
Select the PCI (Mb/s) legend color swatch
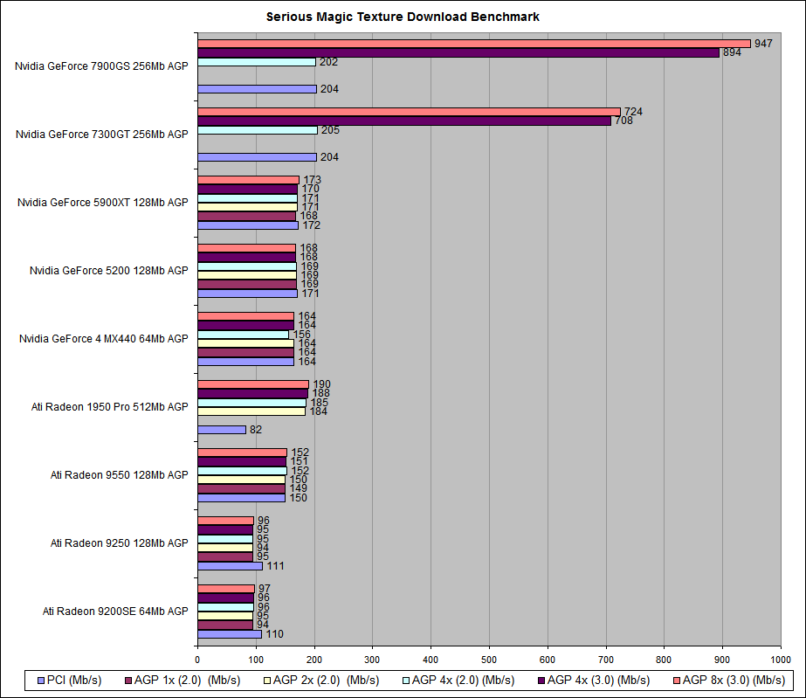coord(41,681)
